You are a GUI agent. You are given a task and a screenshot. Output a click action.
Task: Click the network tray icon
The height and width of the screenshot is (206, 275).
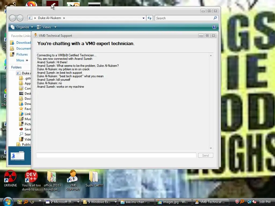coord(249,202)
